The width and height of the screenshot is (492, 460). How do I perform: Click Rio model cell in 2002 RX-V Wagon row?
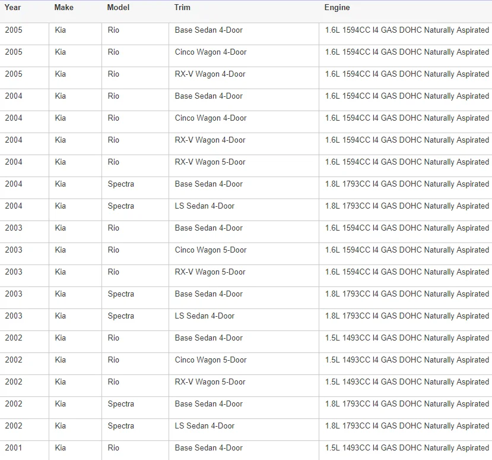coord(135,386)
